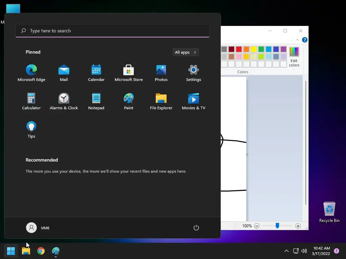Collapse the Paint ribbon
The width and height of the screenshot is (346, 259).
coord(297,40)
